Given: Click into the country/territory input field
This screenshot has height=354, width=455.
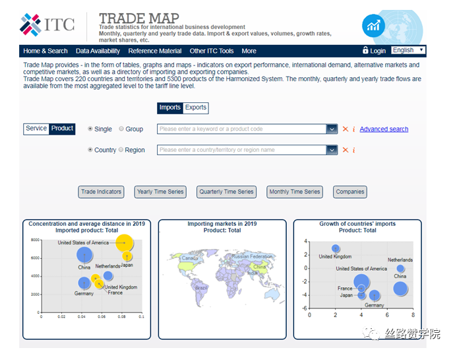Looking at the screenshot, I should [242, 150].
